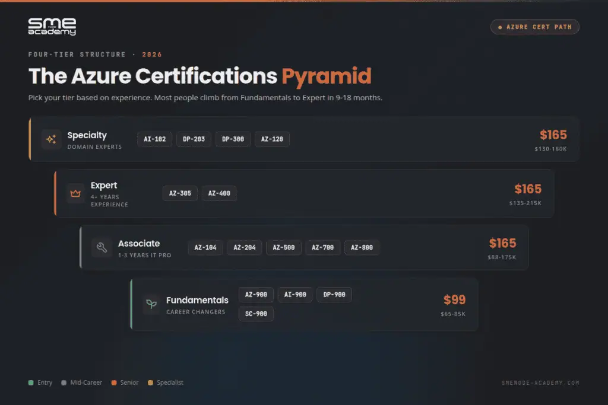Choose the AZ-800 chip
The image size is (608, 405).
362,247
